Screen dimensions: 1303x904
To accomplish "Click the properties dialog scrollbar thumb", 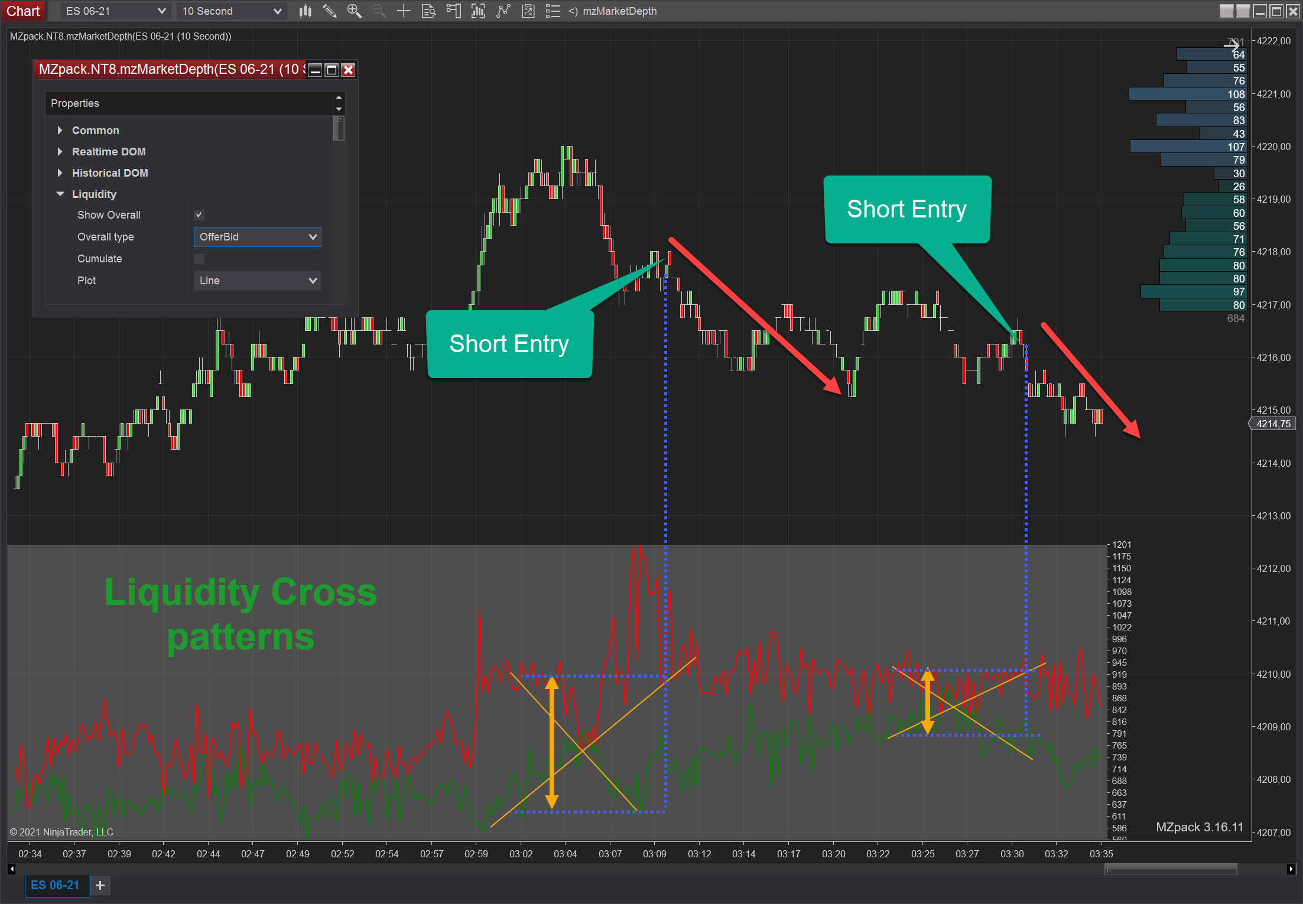I will tap(339, 129).
